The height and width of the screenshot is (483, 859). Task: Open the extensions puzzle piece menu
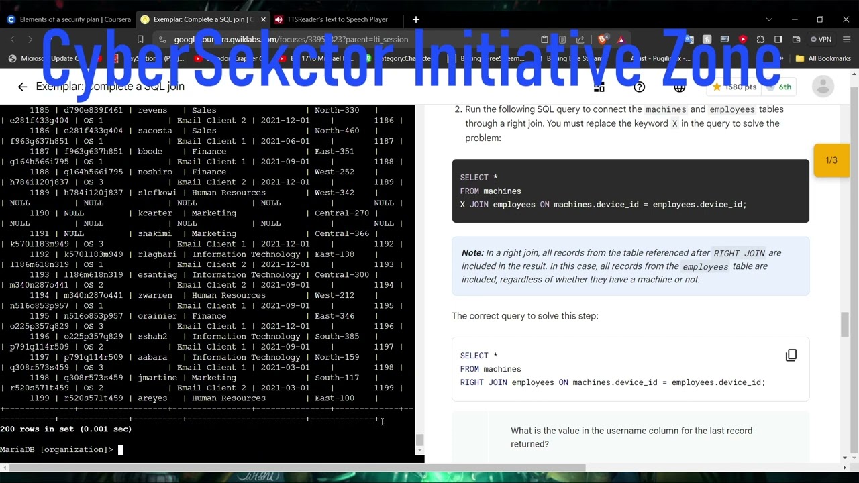click(760, 40)
